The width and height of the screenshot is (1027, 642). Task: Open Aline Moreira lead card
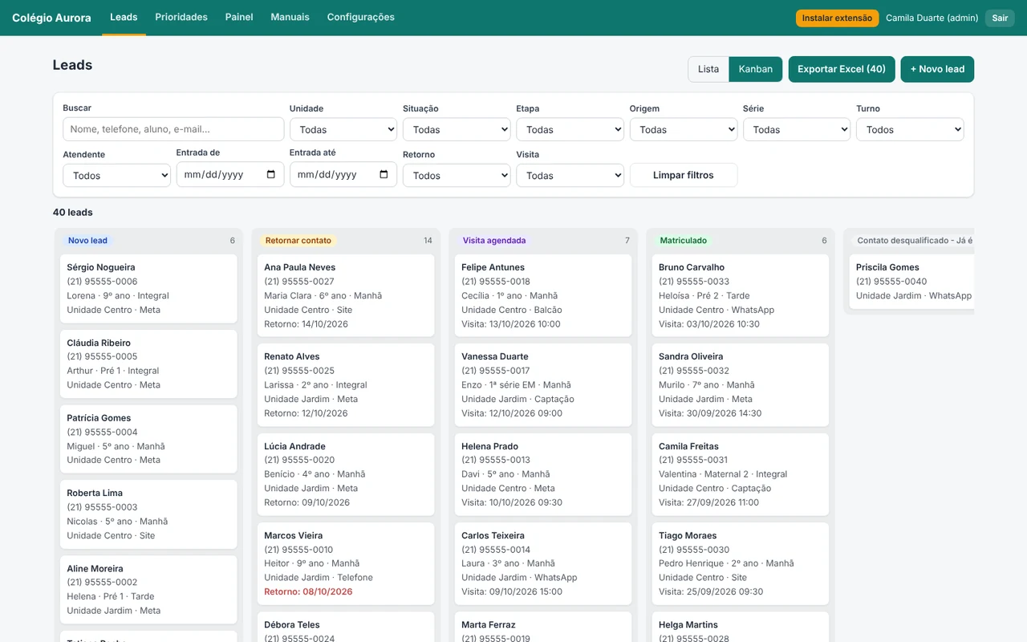coord(148,590)
